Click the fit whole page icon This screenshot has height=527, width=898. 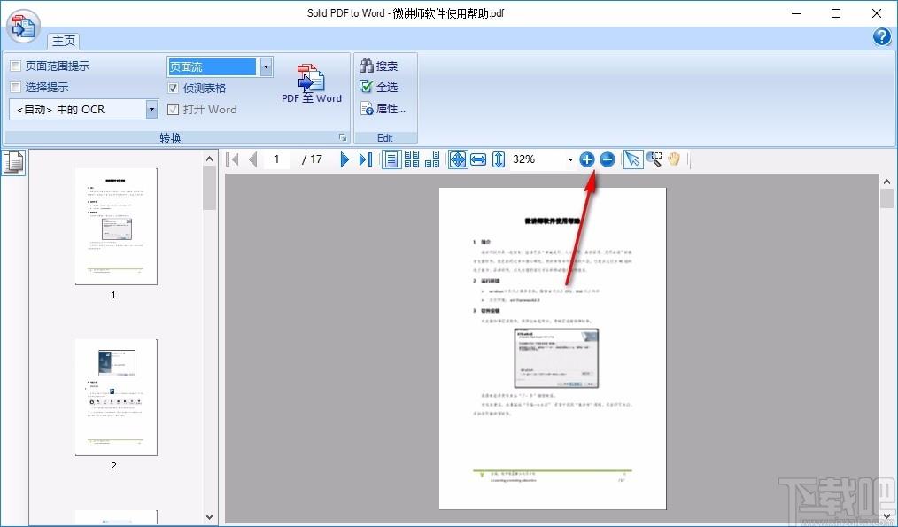458,159
